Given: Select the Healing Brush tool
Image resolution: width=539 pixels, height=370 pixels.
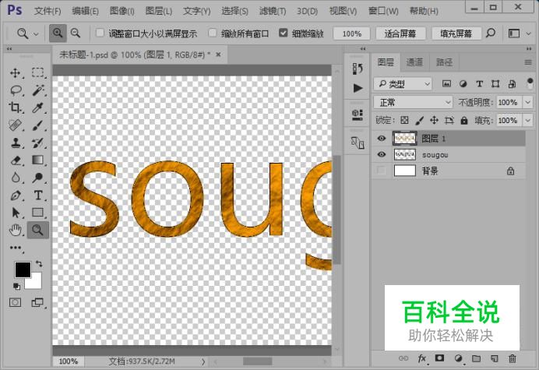Looking at the screenshot, I should tap(16, 125).
